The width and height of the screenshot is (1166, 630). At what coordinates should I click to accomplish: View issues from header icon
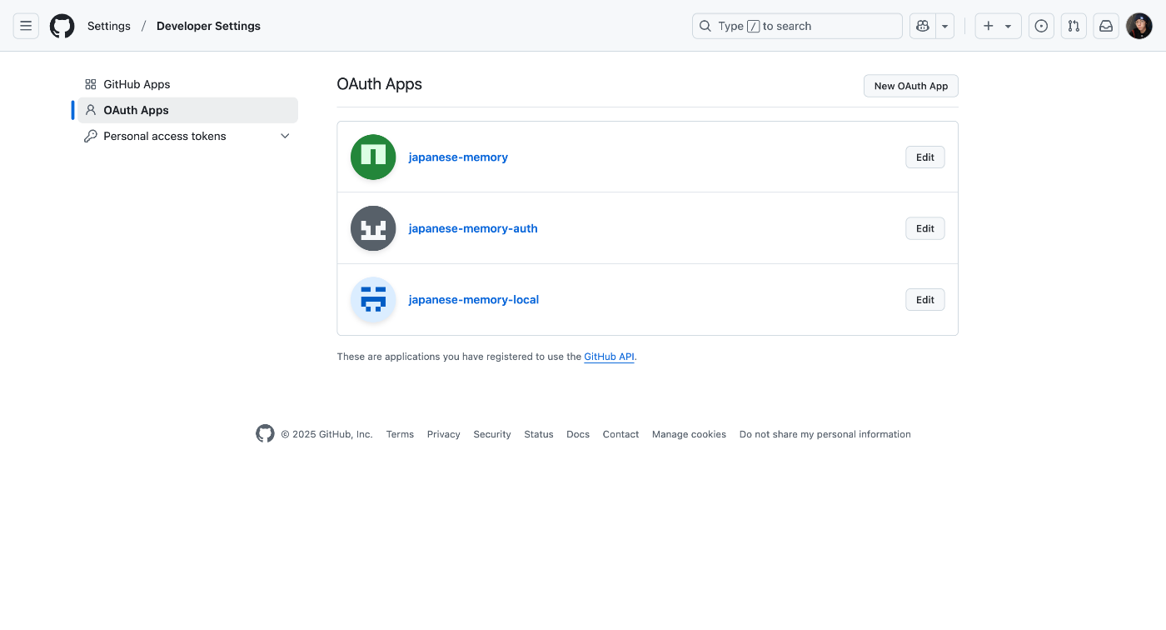coord(1041,26)
